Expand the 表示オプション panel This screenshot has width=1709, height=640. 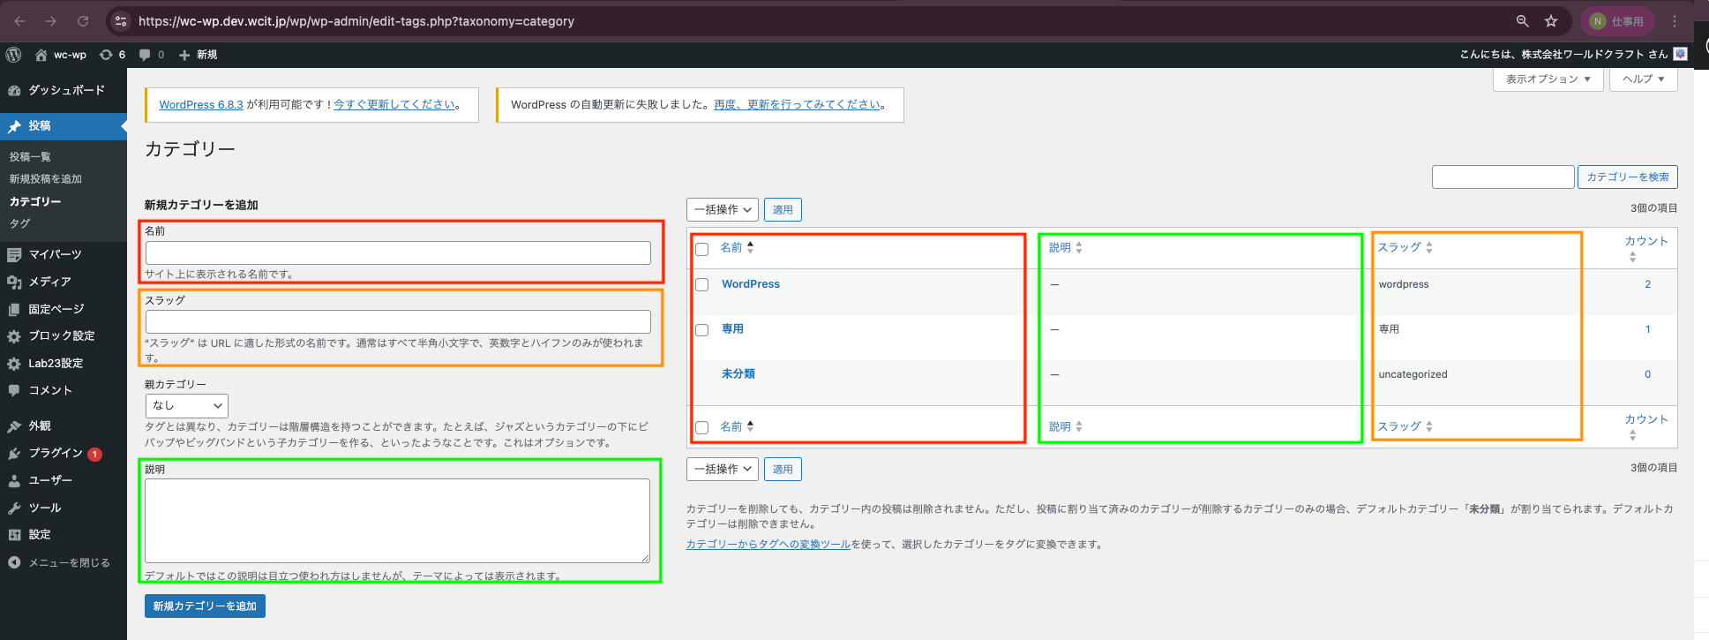[1548, 79]
